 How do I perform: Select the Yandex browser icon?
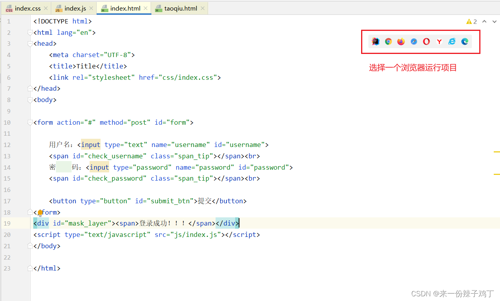click(439, 41)
